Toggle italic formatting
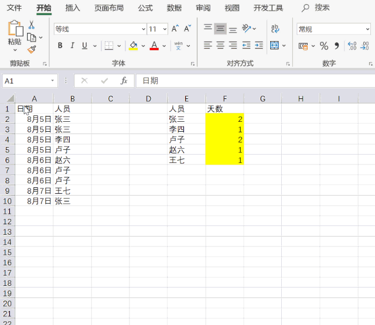The image size is (375, 325). (x=72, y=46)
